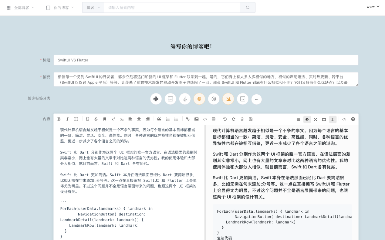Save the content with the floppy disk icon

[251, 119]
